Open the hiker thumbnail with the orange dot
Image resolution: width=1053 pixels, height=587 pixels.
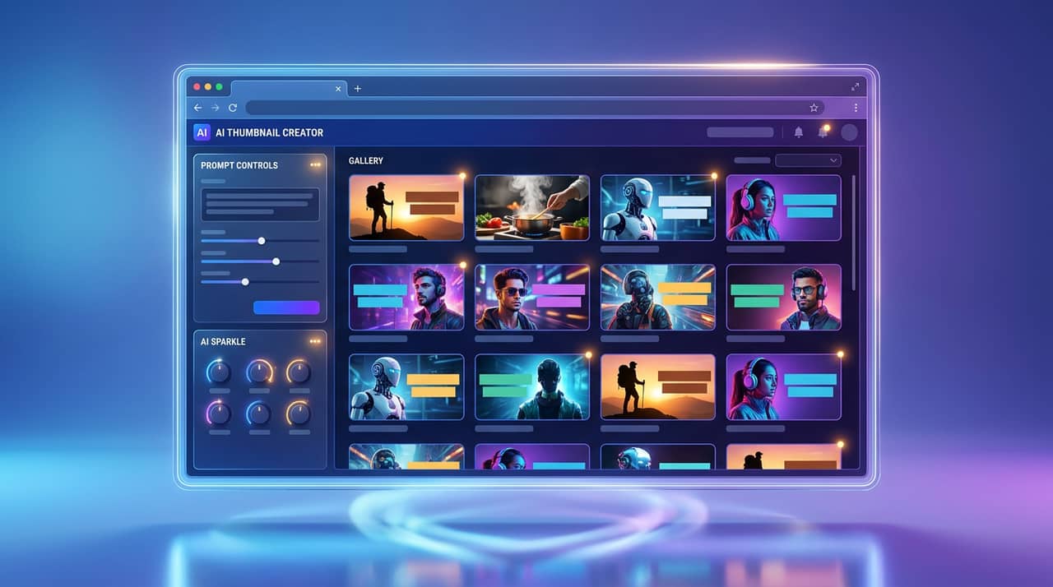pyautogui.click(x=406, y=207)
